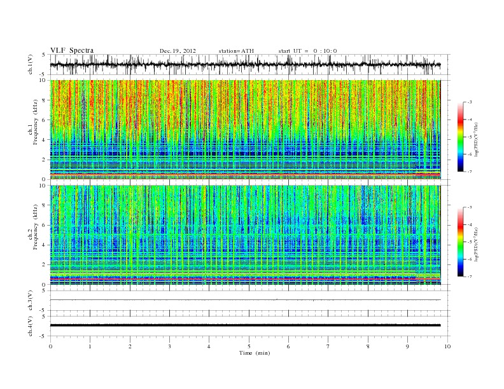This screenshot has width=504, height=389.
Task: Click the ch.1 voltage waveform trace
Action: [x=245, y=64]
